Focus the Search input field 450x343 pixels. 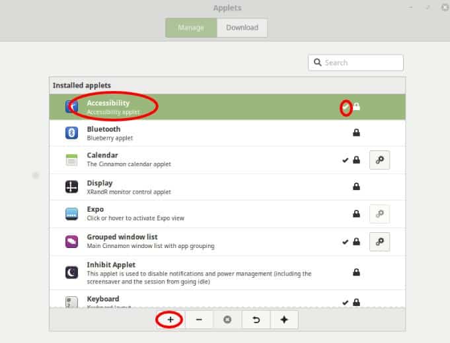tap(356, 63)
